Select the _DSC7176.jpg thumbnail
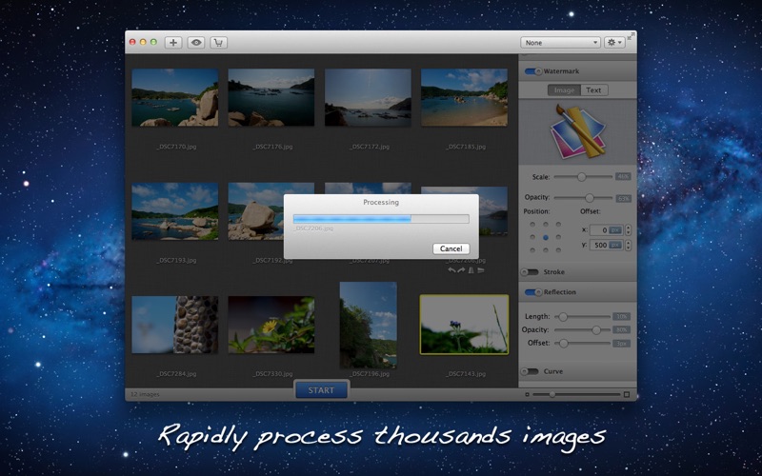 pos(271,98)
